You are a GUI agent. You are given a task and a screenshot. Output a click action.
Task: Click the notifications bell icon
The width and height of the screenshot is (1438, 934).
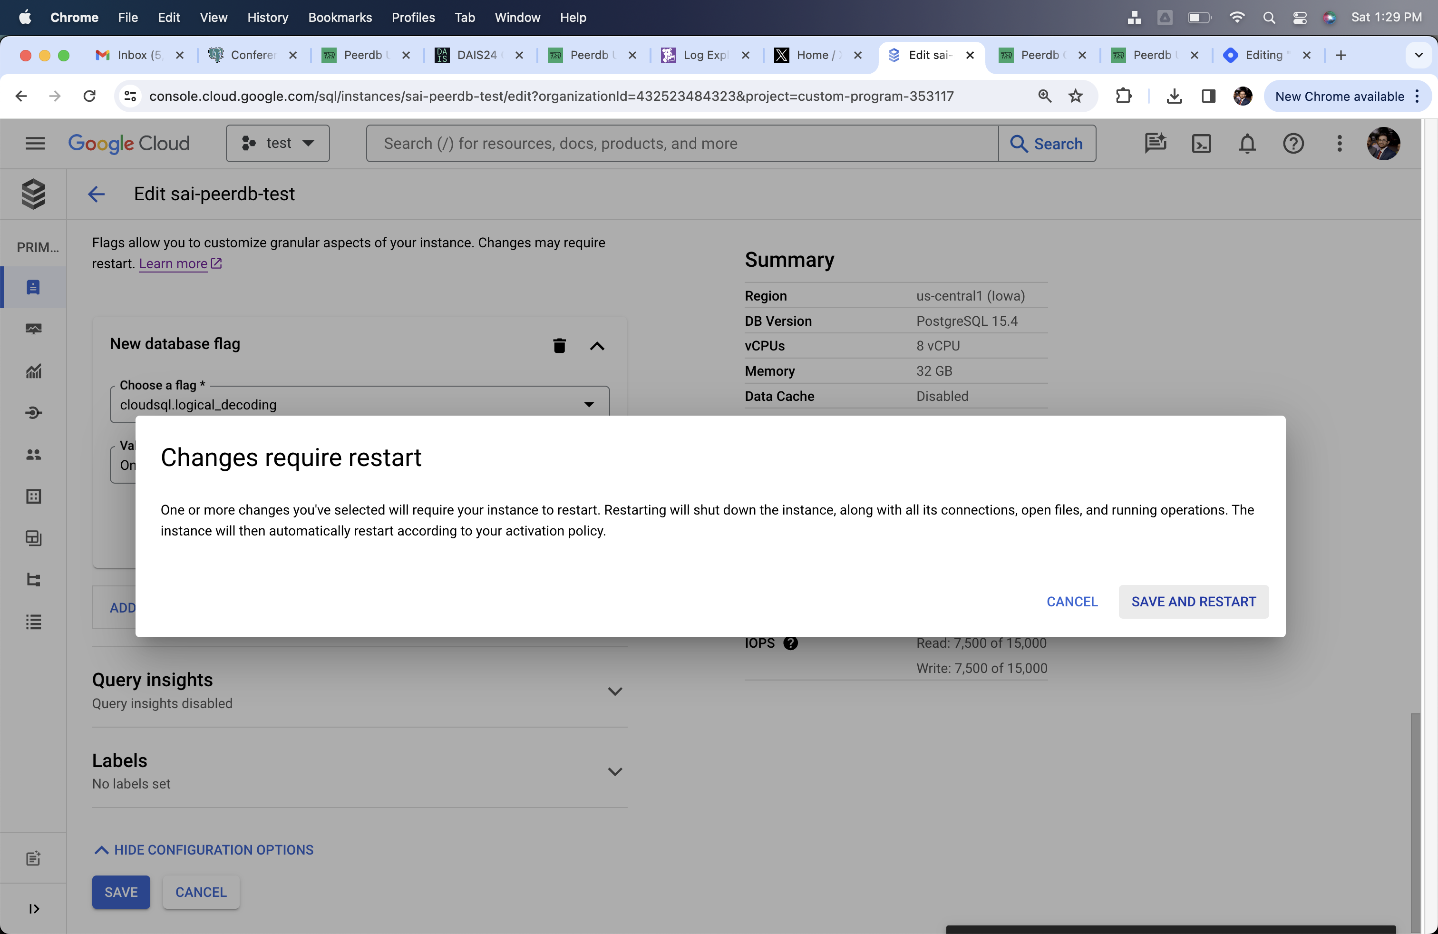click(x=1246, y=144)
